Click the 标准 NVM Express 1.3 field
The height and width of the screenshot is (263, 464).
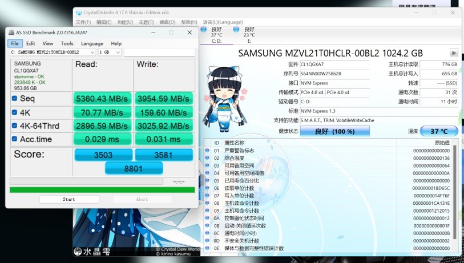pyautogui.click(x=379, y=111)
